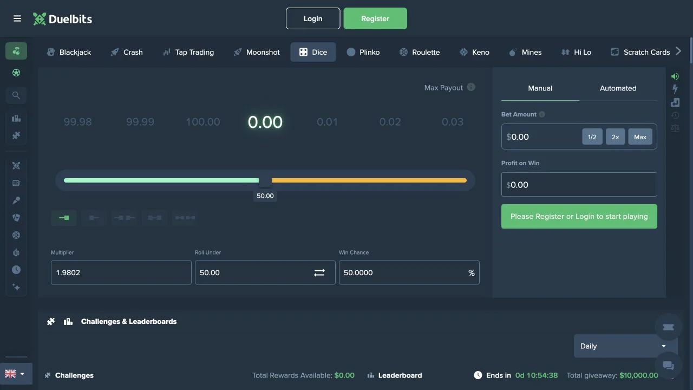The width and height of the screenshot is (693, 390).
Task: Switch to the Manual betting tab
Action: pos(540,88)
